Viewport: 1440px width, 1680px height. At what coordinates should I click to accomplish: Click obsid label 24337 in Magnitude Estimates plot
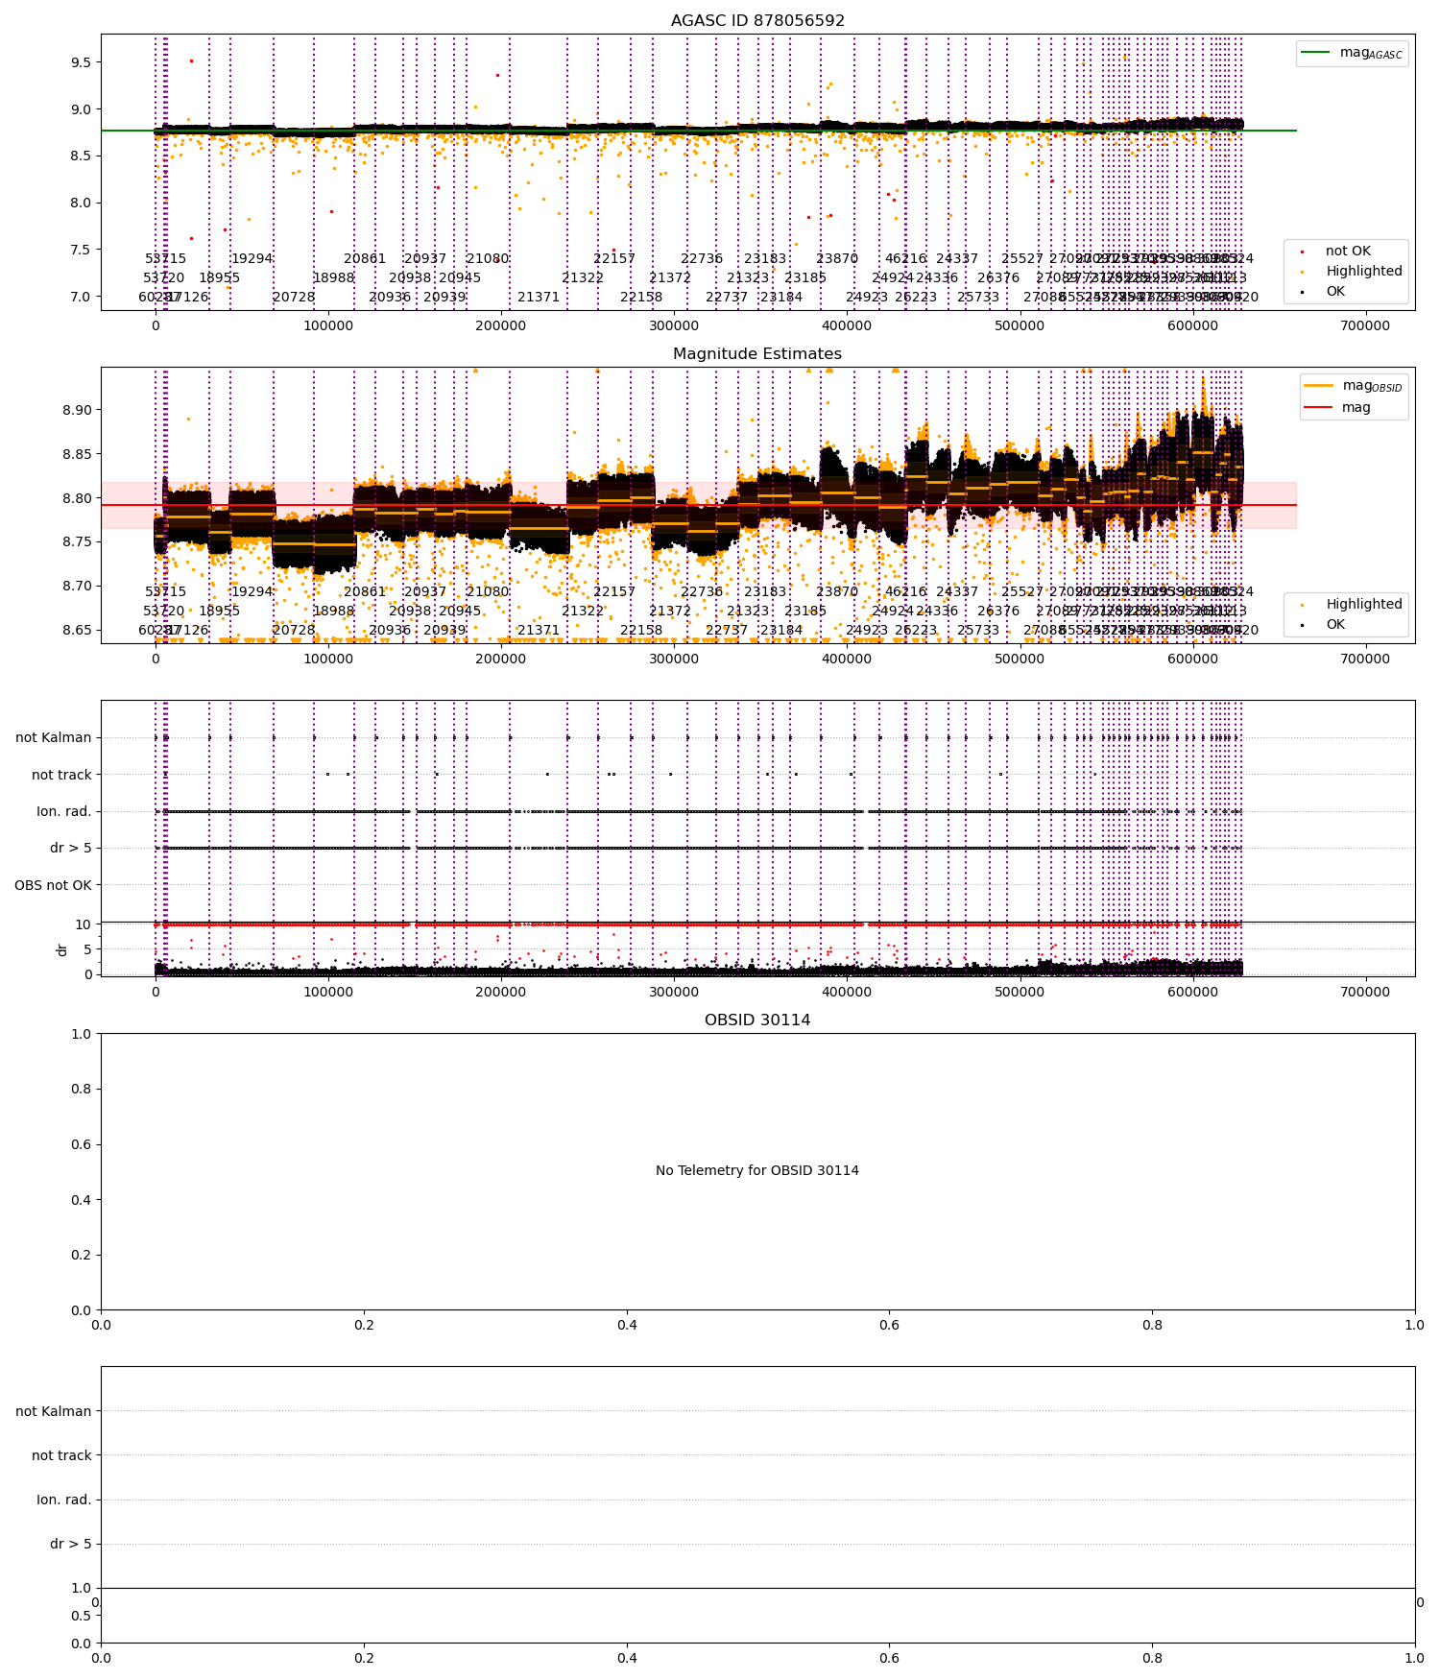coord(957,592)
